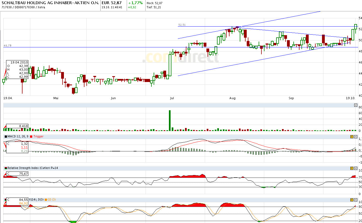Open Relative Strength Index settings icon
362x223 pixels.
352,168
